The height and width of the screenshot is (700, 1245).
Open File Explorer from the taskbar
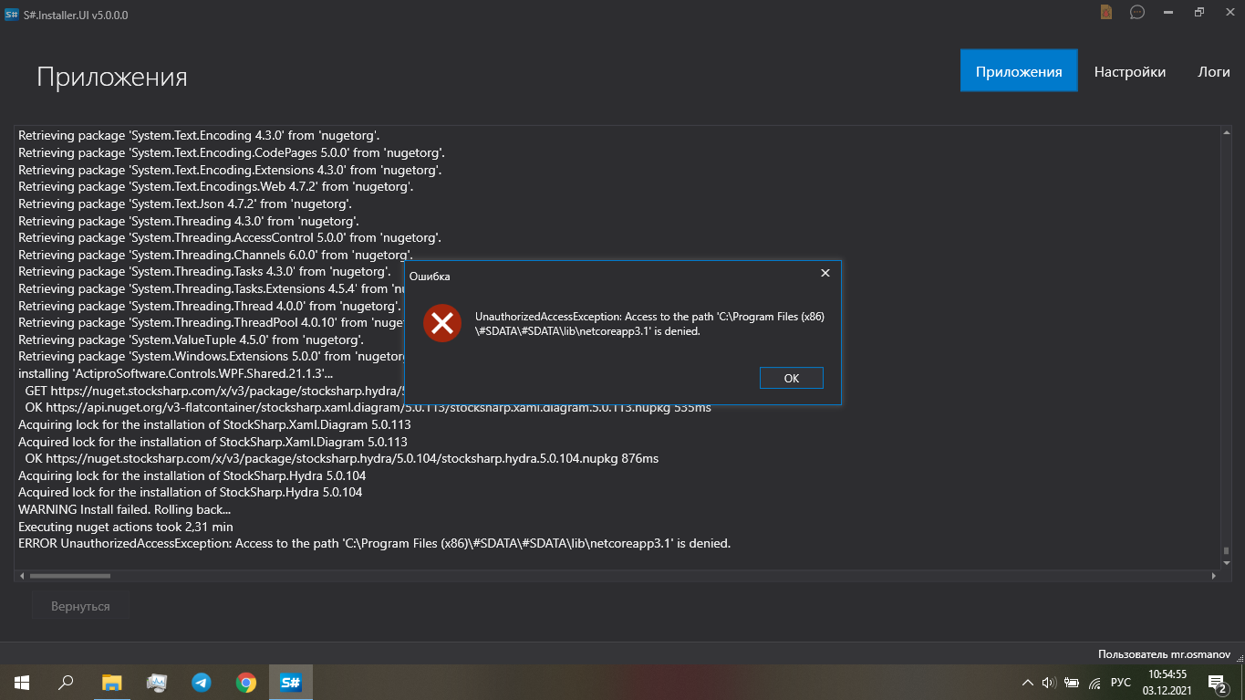click(111, 682)
